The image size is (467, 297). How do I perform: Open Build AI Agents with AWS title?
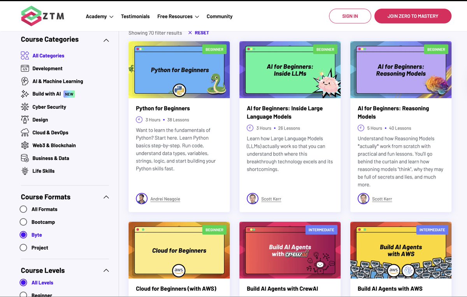click(390, 288)
